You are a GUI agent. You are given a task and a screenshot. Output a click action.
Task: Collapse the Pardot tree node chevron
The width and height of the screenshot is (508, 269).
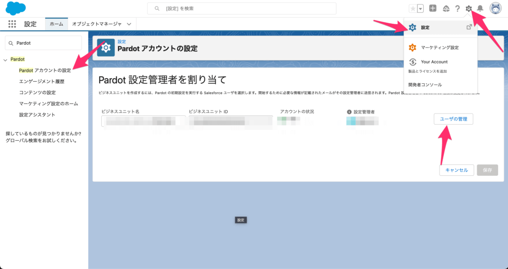pyautogui.click(x=5, y=60)
